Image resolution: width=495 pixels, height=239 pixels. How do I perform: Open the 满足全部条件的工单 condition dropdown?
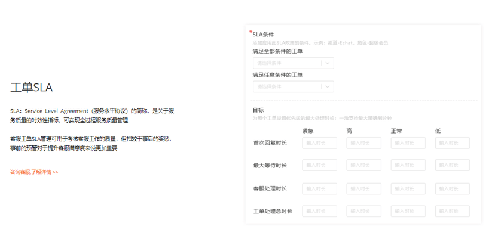pos(294,63)
